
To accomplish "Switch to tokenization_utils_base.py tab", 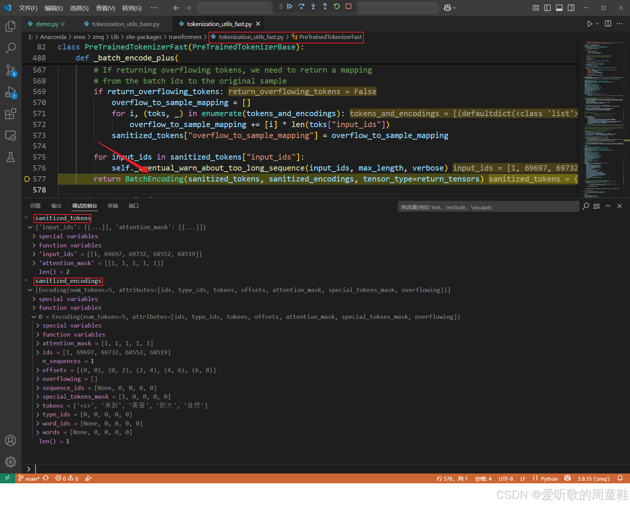I will 125,24.
